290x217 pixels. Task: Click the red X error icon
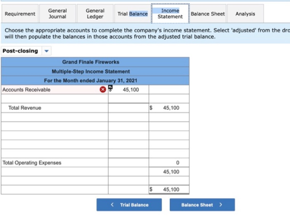pos(103,90)
